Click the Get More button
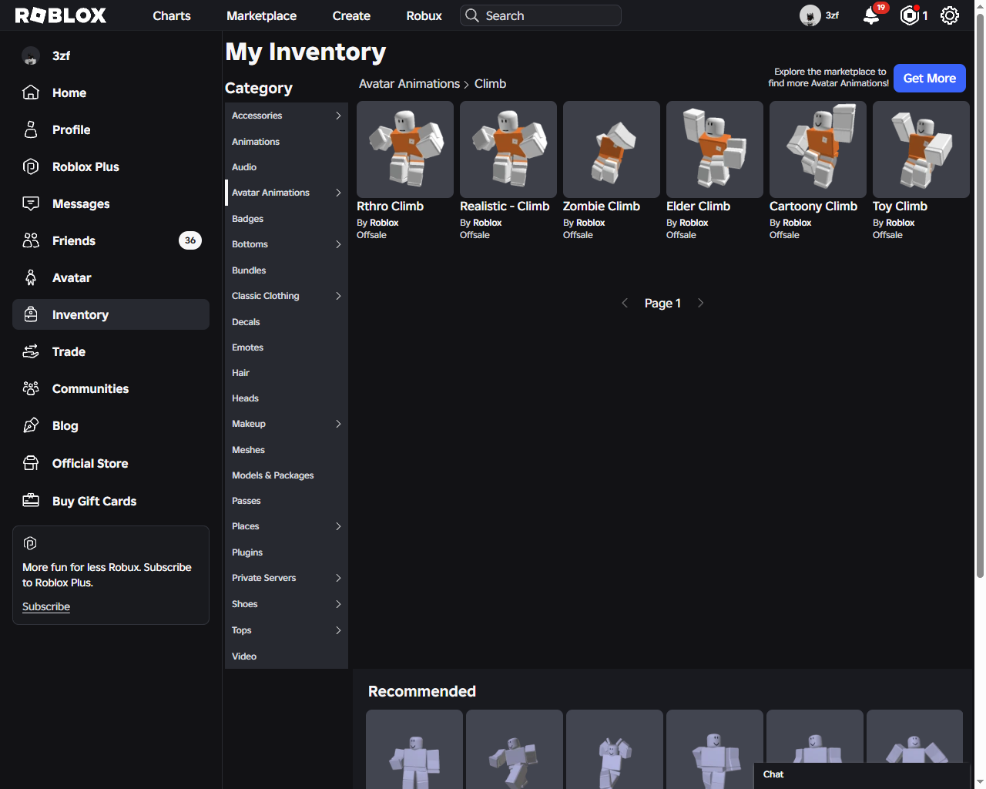The image size is (986, 789). coord(930,78)
